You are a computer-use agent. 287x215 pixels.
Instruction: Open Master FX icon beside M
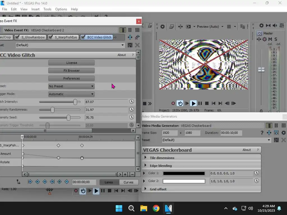coord(265,39)
